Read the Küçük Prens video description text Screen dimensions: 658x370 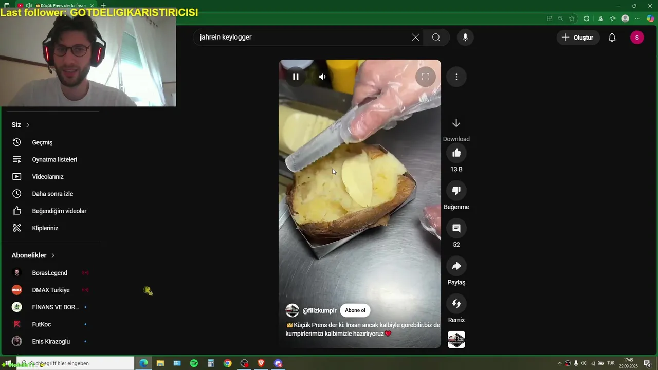[363, 329]
